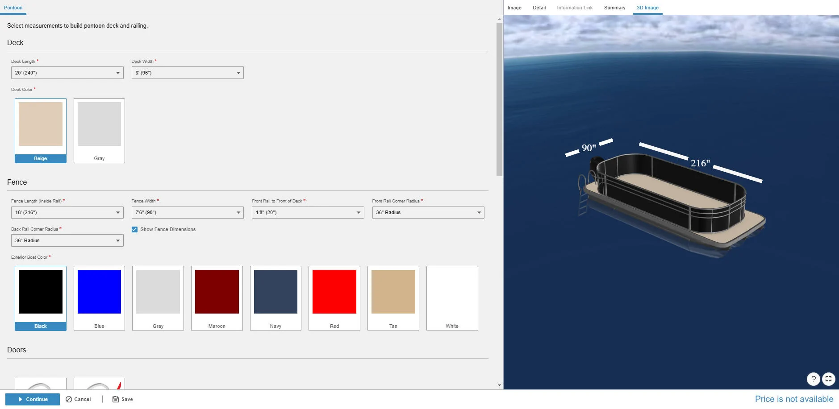This screenshot has width=839, height=409.
Task: Click the Cancel button
Action: pos(78,399)
